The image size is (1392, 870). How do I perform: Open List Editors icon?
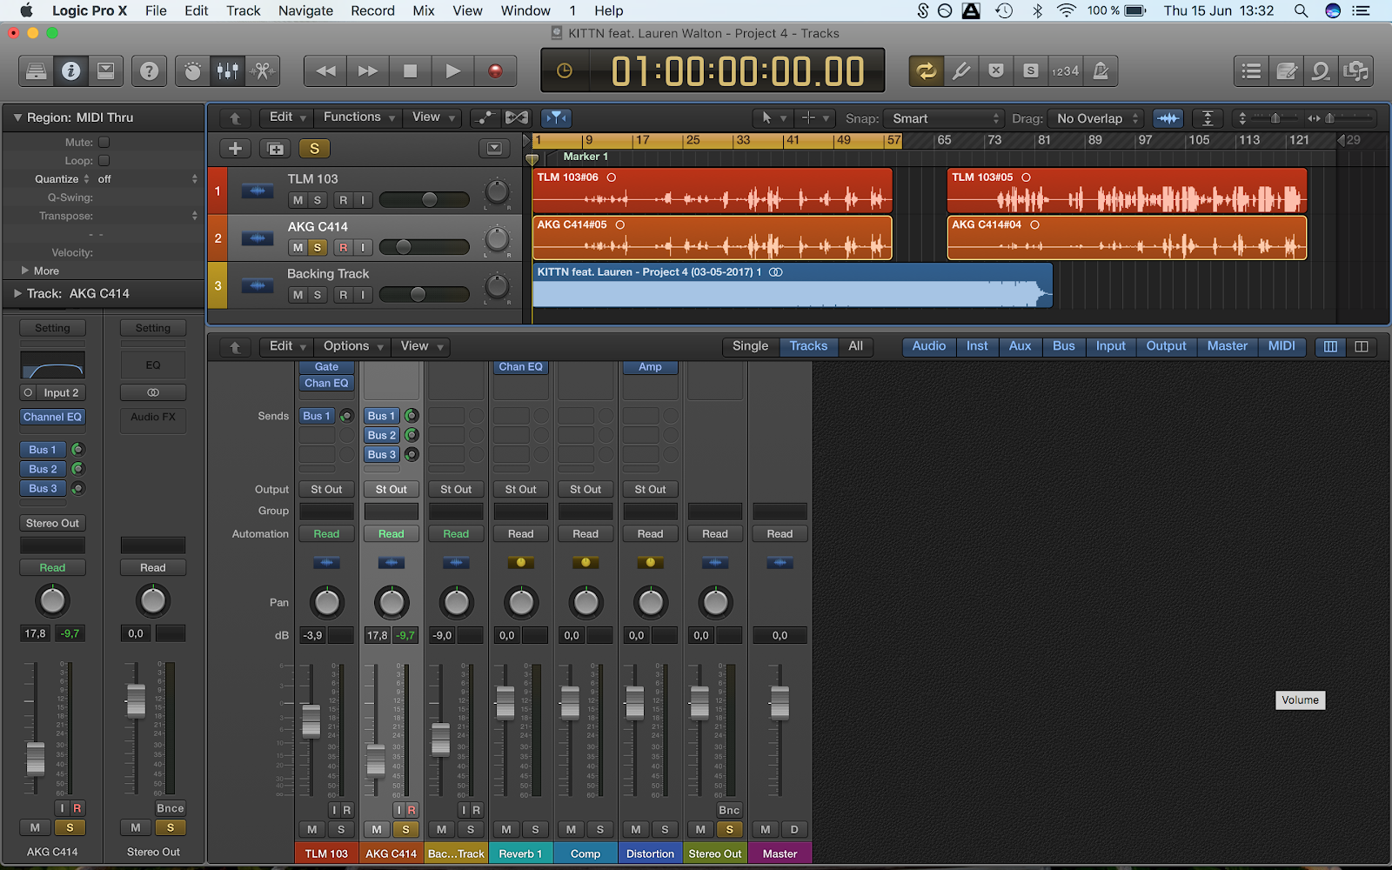tap(1252, 71)
